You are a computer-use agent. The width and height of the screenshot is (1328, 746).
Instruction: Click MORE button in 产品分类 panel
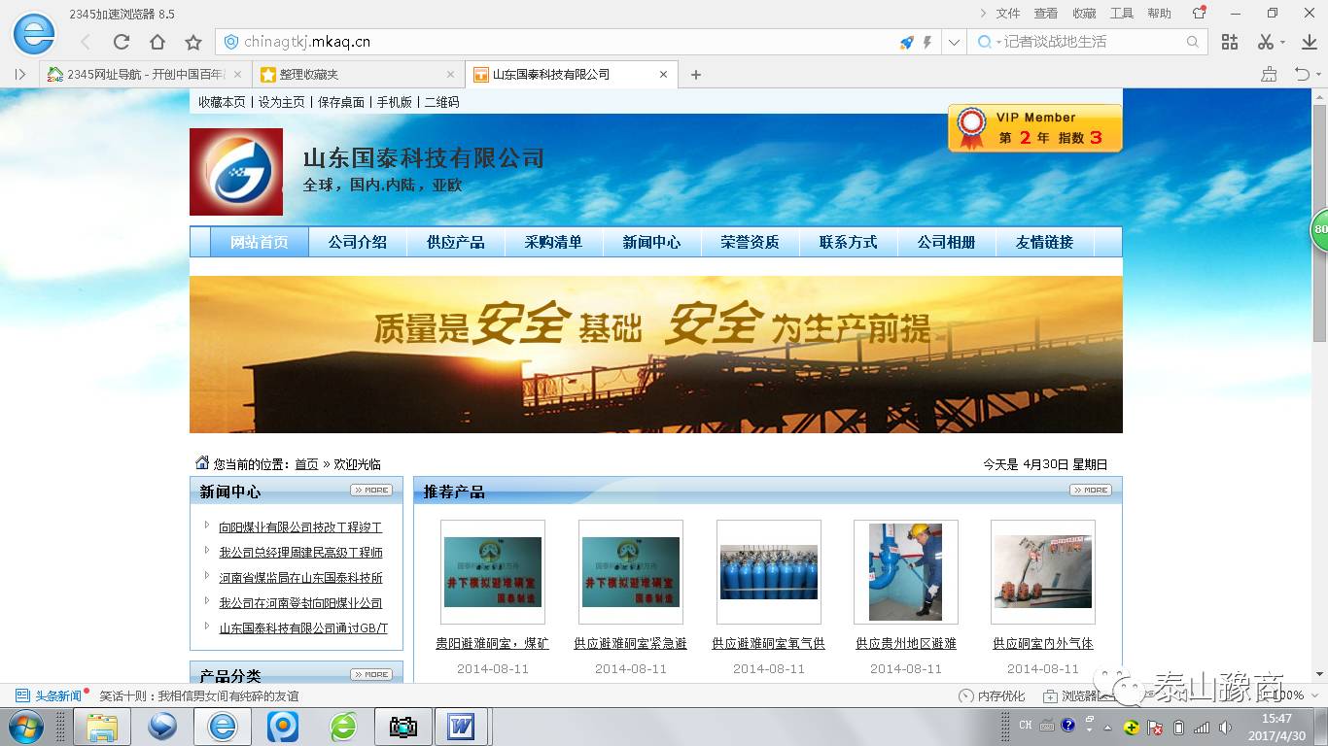[371, 674]
